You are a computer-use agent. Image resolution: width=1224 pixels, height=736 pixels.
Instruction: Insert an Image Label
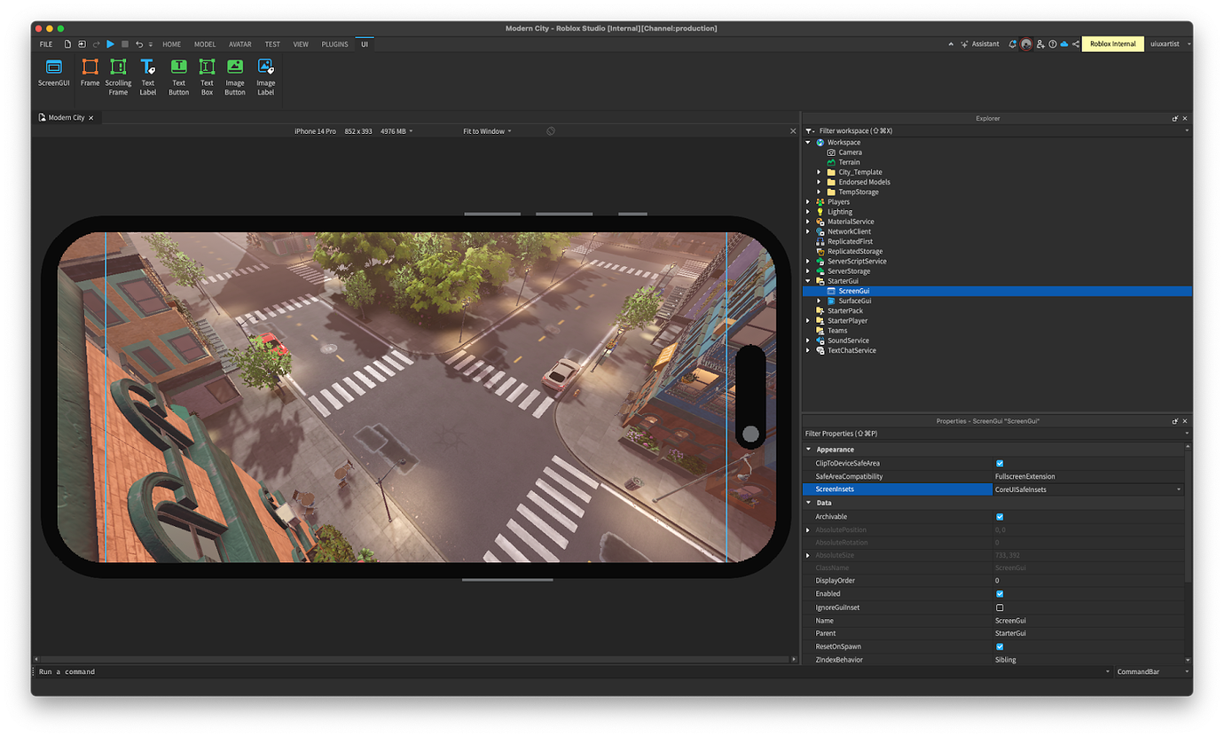[265, 75]
